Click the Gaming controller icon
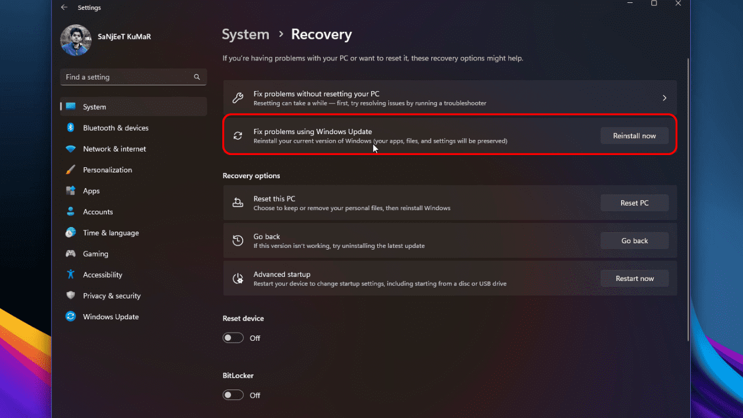Image resolution: width=743 pixels, height=418 pixels. [70, 254]
